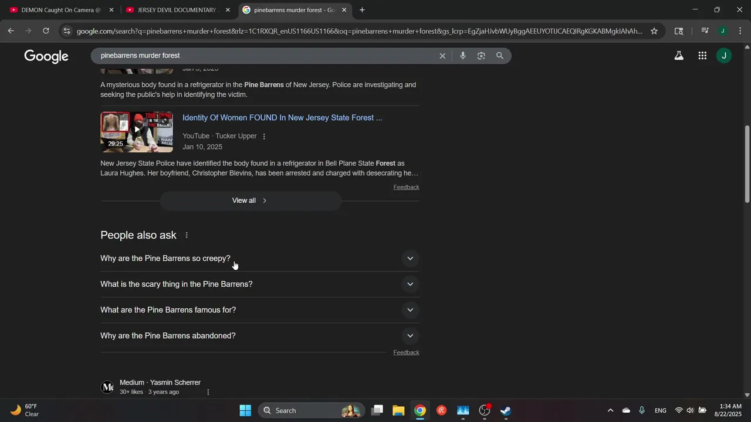The image size is (751, 422).
Task: Open the Google apps grid
Action: [x=702, y=56]
